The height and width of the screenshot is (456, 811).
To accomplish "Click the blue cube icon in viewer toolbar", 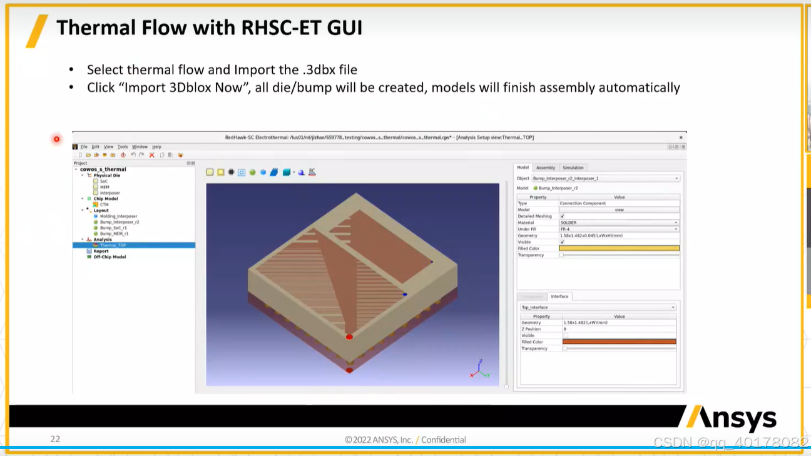I will (263, 172).
